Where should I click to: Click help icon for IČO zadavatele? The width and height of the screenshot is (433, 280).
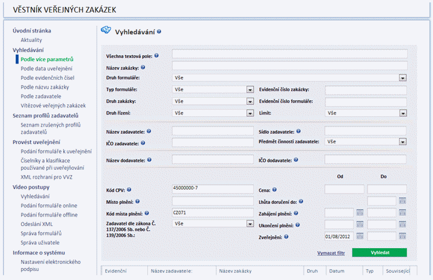coord(143,143)
